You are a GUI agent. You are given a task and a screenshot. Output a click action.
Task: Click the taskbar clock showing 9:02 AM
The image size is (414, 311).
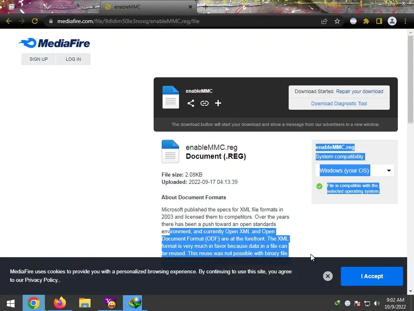(x=395, y=303)
